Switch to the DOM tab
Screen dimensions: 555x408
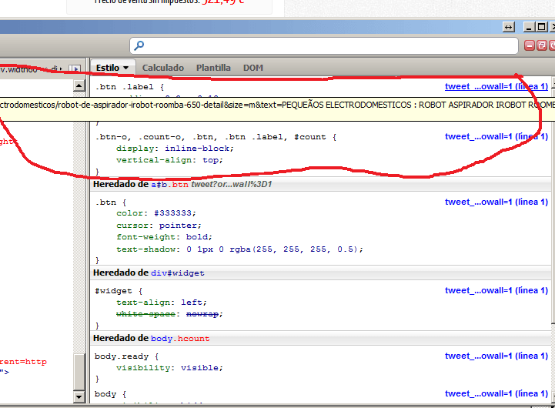pyautogui.click(x=253, y=68)
